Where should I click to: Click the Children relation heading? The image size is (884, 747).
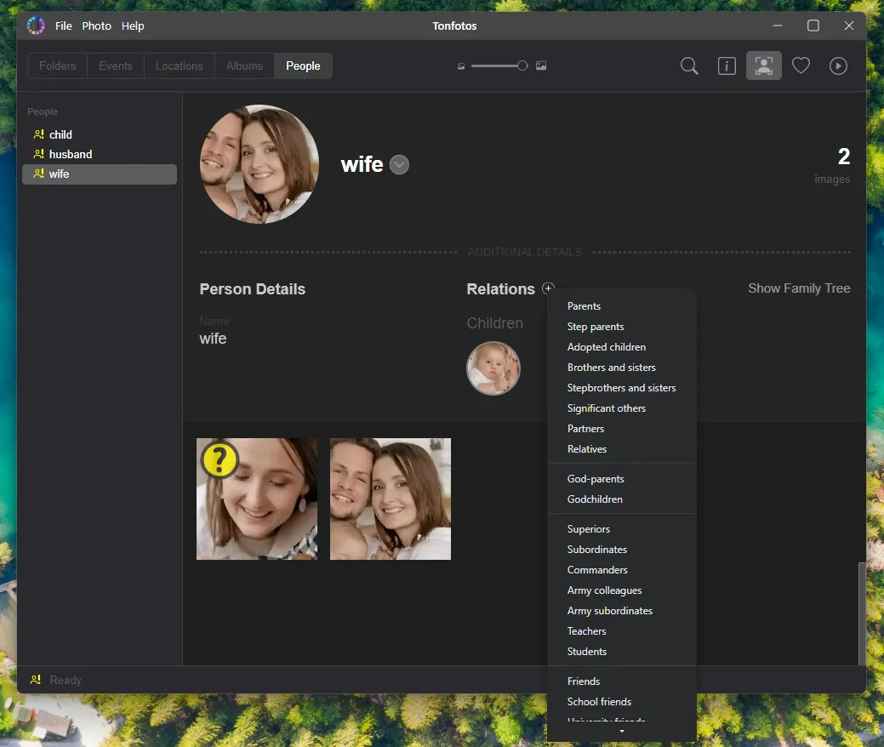tap(494, 323)
